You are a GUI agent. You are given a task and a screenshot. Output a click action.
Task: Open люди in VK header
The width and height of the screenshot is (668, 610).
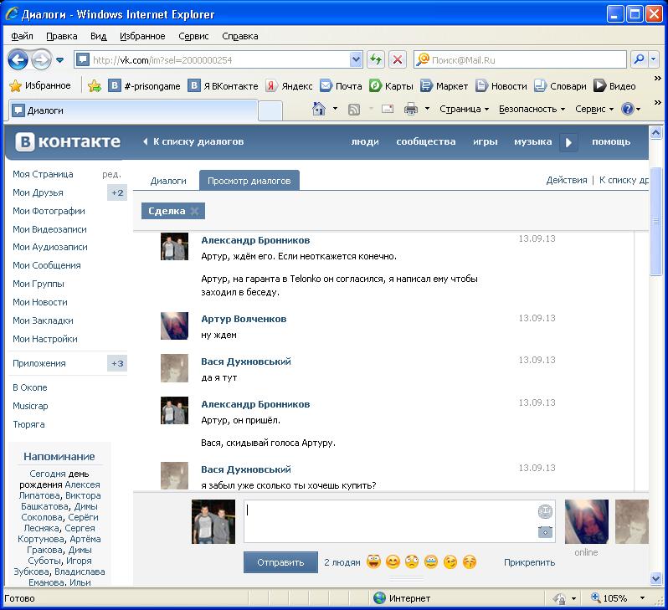pos(365,141)
